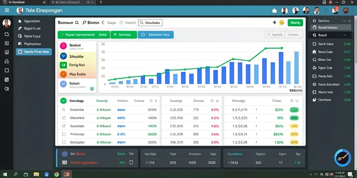Switch to the Garpe tab
The height and width of the screenshot is (178, 357).
pos(109,23)
